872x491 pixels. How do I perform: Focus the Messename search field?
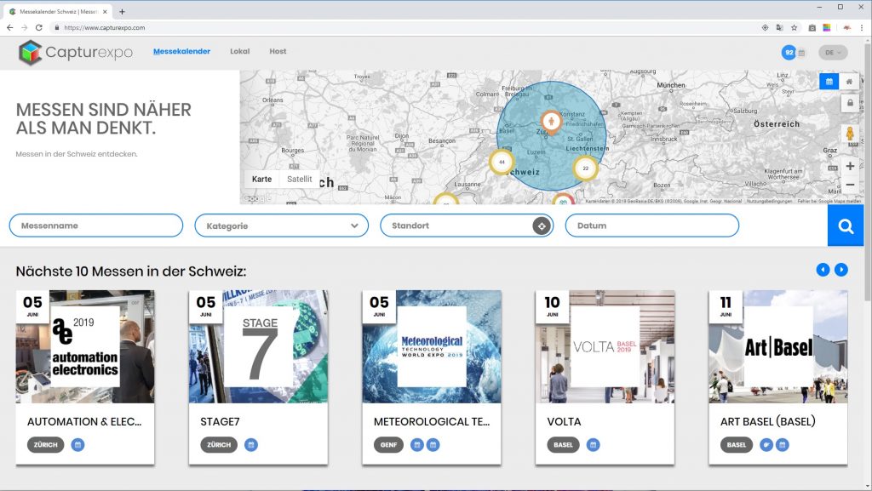point(96,226)
